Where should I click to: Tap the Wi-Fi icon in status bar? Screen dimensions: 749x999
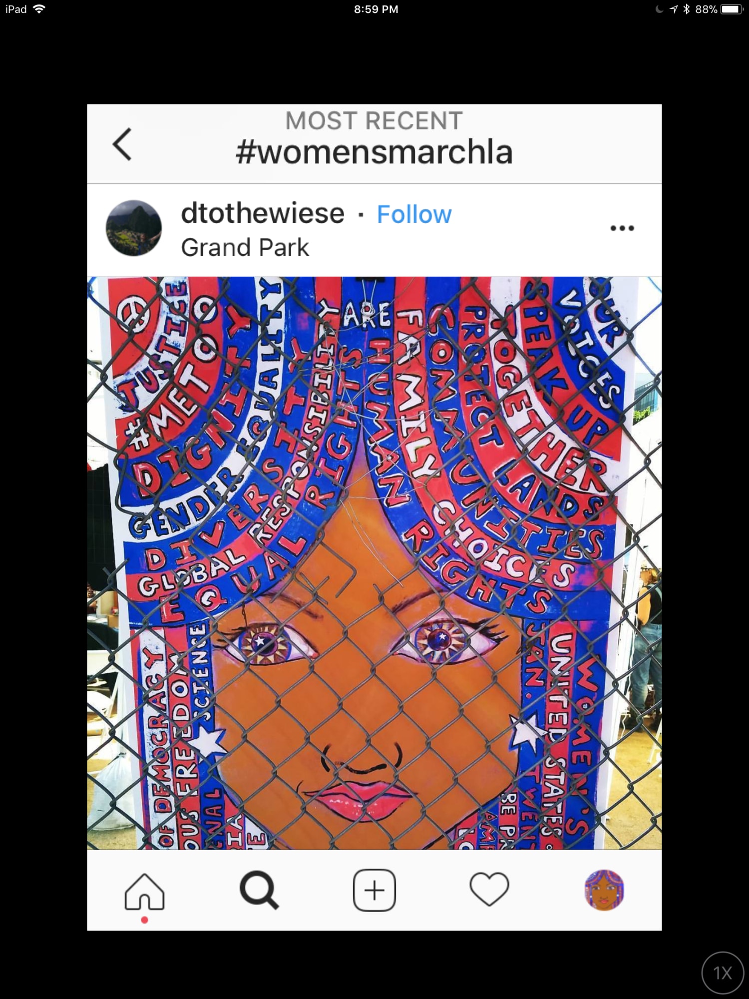[38, 9]
